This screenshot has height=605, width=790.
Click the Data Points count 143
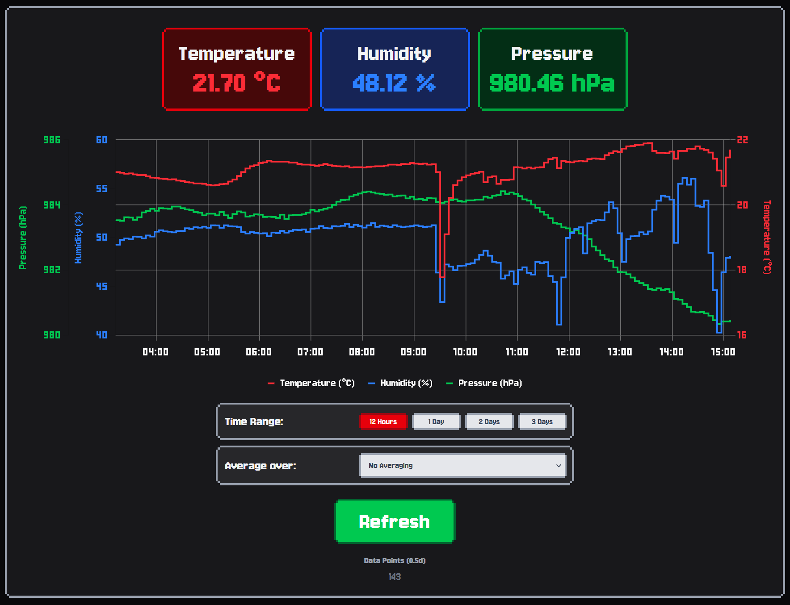click(395, 577)
